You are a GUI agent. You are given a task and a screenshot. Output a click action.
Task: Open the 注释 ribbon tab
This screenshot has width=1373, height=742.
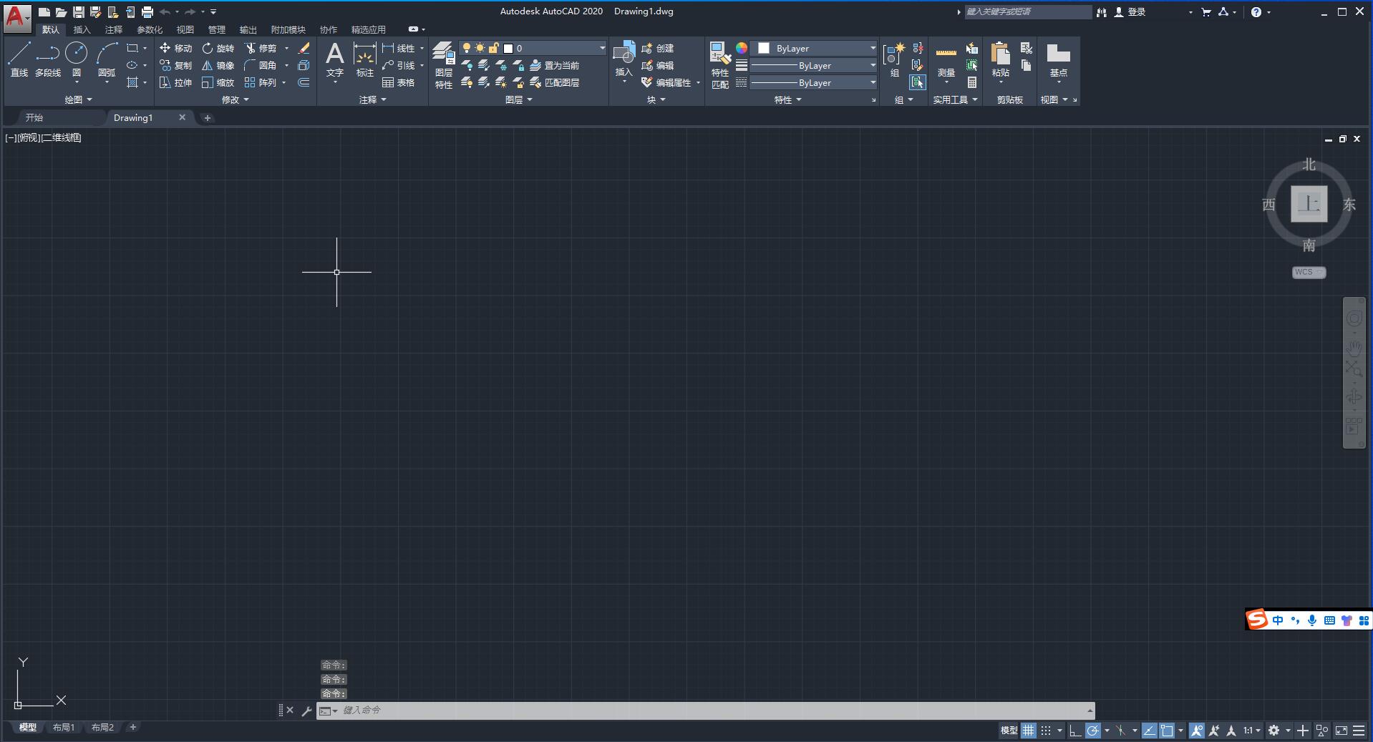(x=114, y=29)
